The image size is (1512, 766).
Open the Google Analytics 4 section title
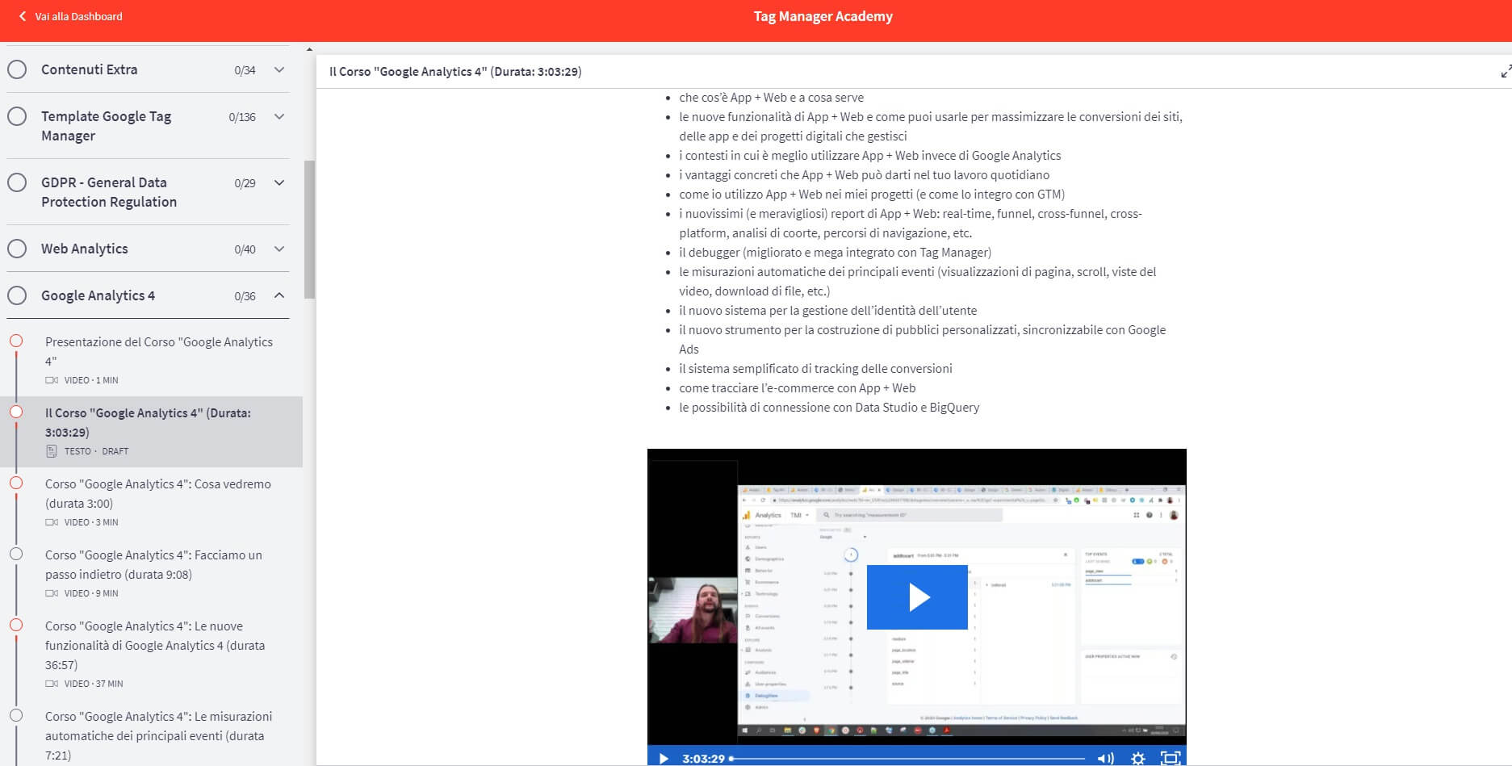tap(98, 295)
